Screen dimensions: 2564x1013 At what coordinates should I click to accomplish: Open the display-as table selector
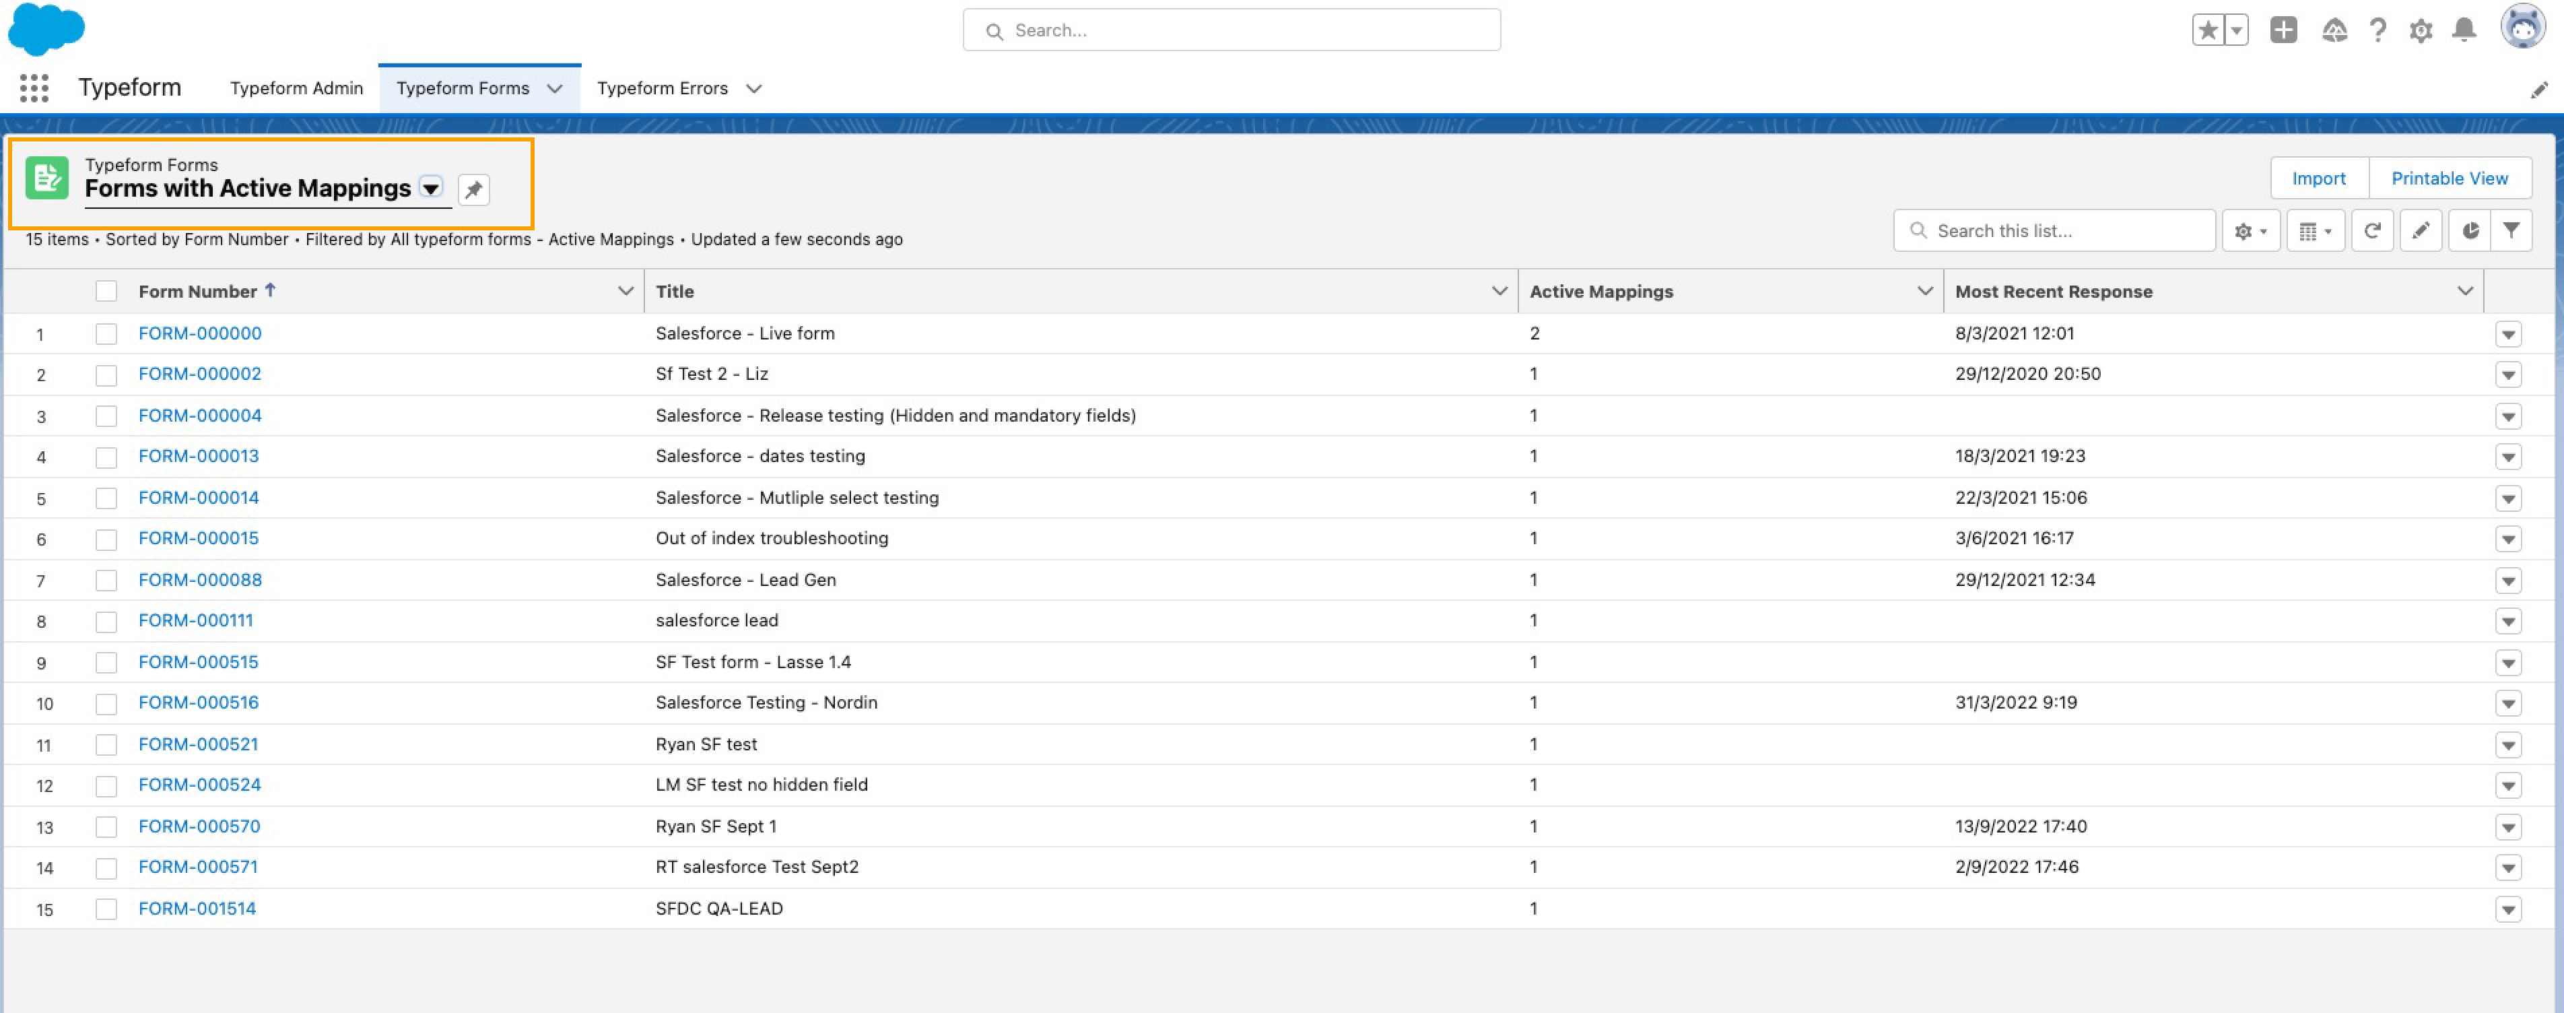pos(2315,231)
